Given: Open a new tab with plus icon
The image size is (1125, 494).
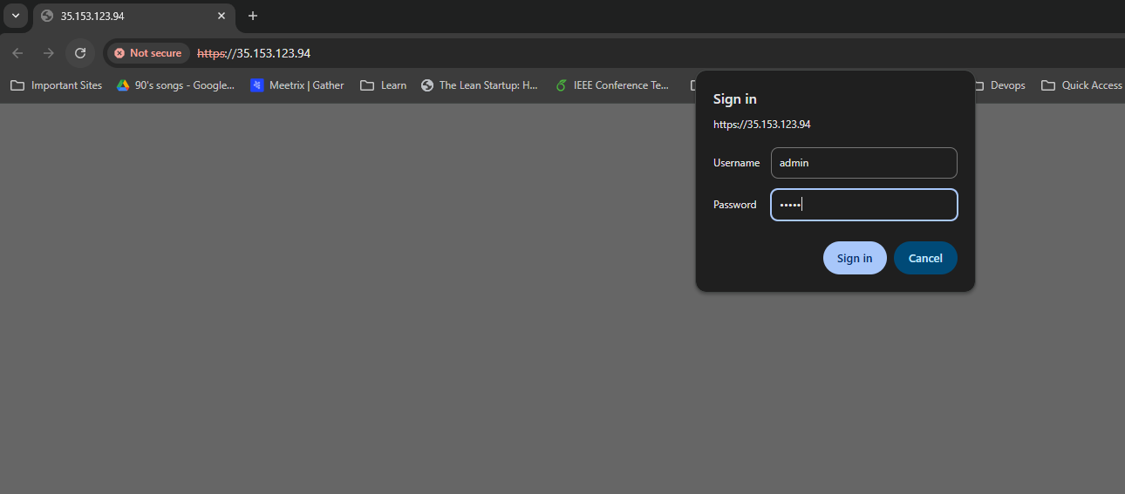Looking at the screenshot, I should tap(253, 16).
